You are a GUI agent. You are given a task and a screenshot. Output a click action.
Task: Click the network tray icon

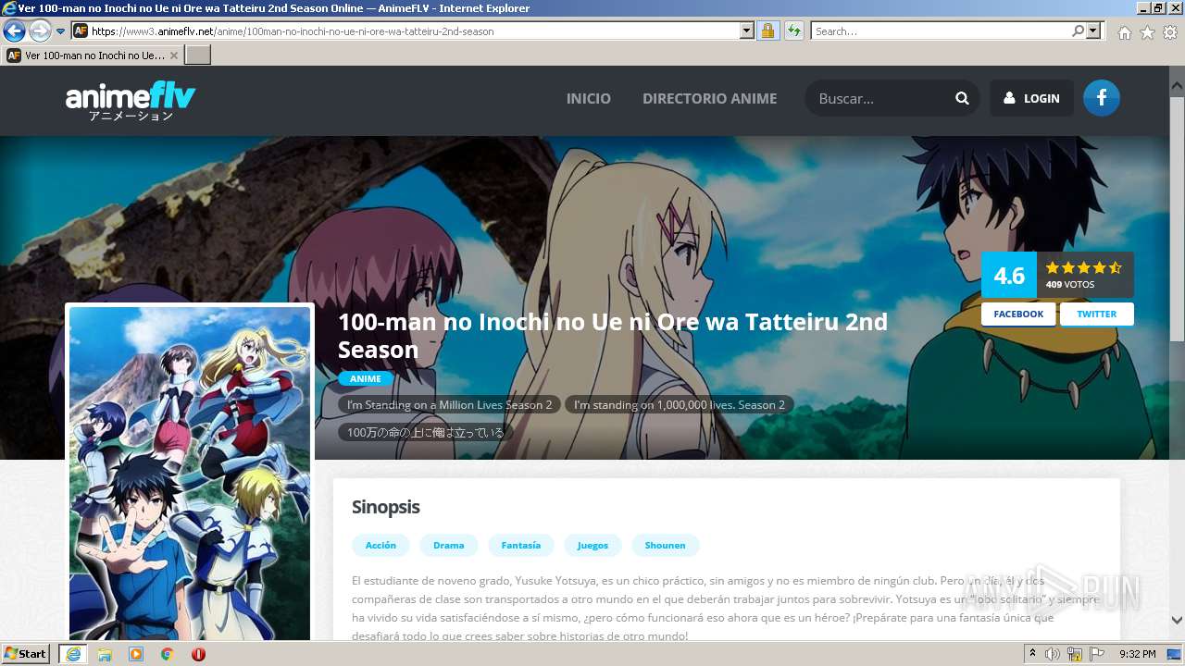point(1075,654)
